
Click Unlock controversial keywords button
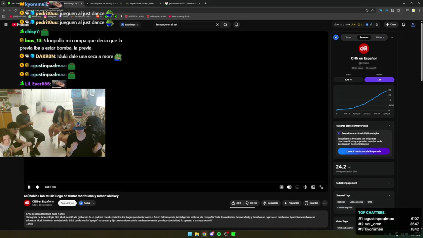click(364, 151)
